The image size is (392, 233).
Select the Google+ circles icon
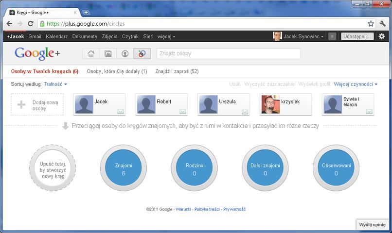(142, 53)
